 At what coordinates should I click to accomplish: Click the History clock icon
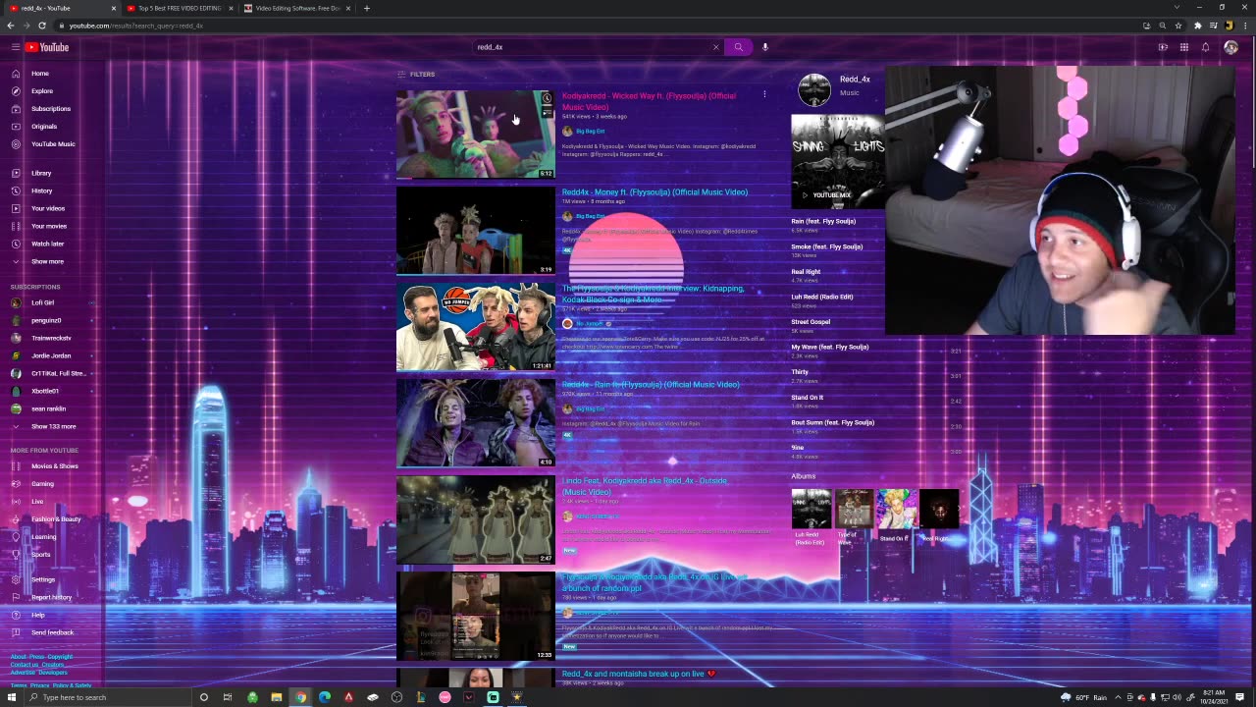click(16, 190)
